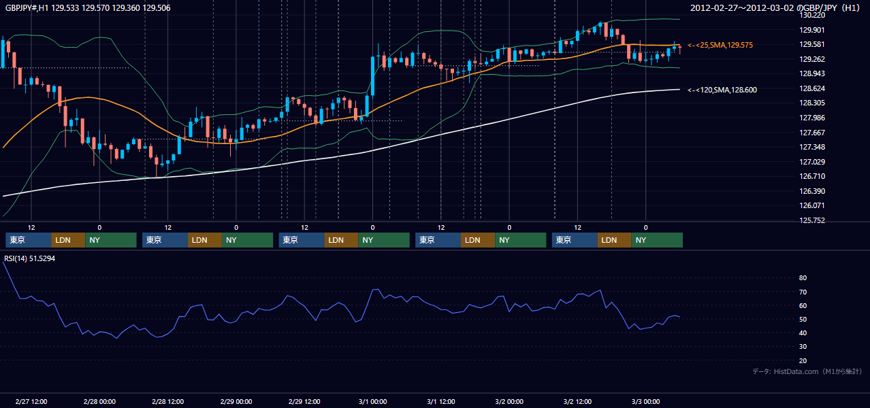This screenshot has width=870, height=408.
Task: Click the first 東京 session block from left
Action: [x=29, y=240]
